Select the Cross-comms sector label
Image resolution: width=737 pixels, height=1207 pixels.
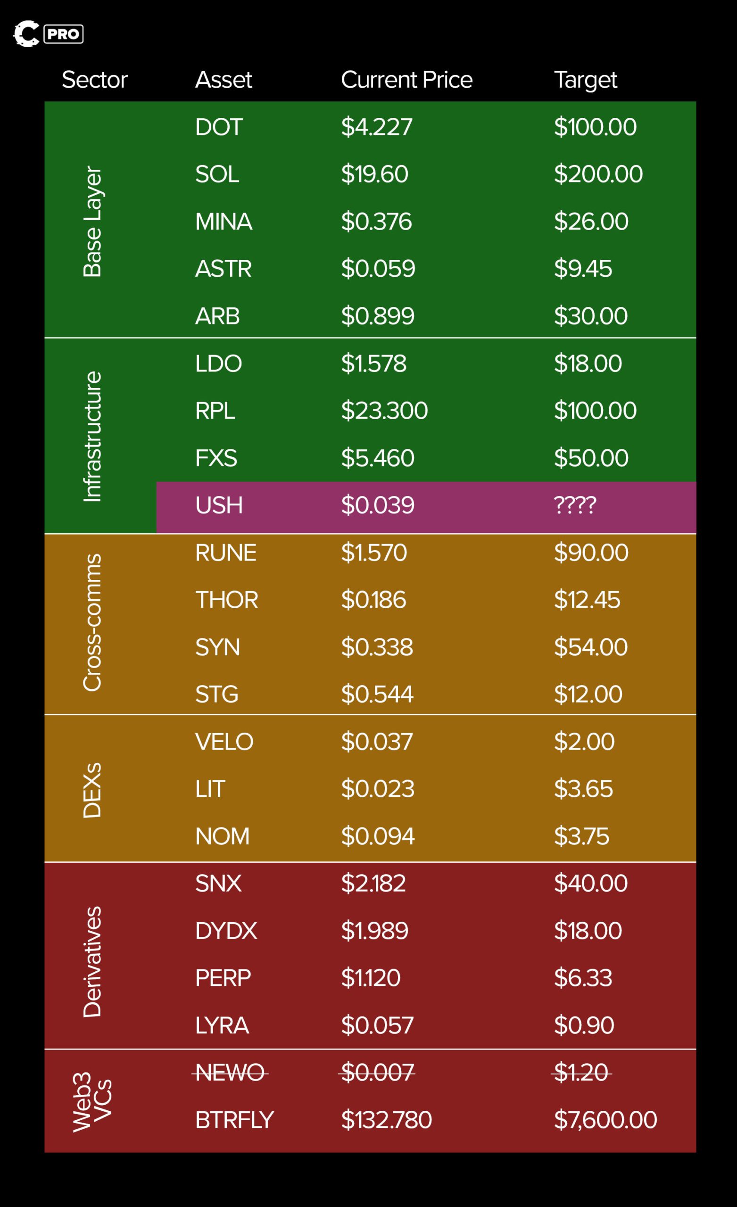click(92, 622)
